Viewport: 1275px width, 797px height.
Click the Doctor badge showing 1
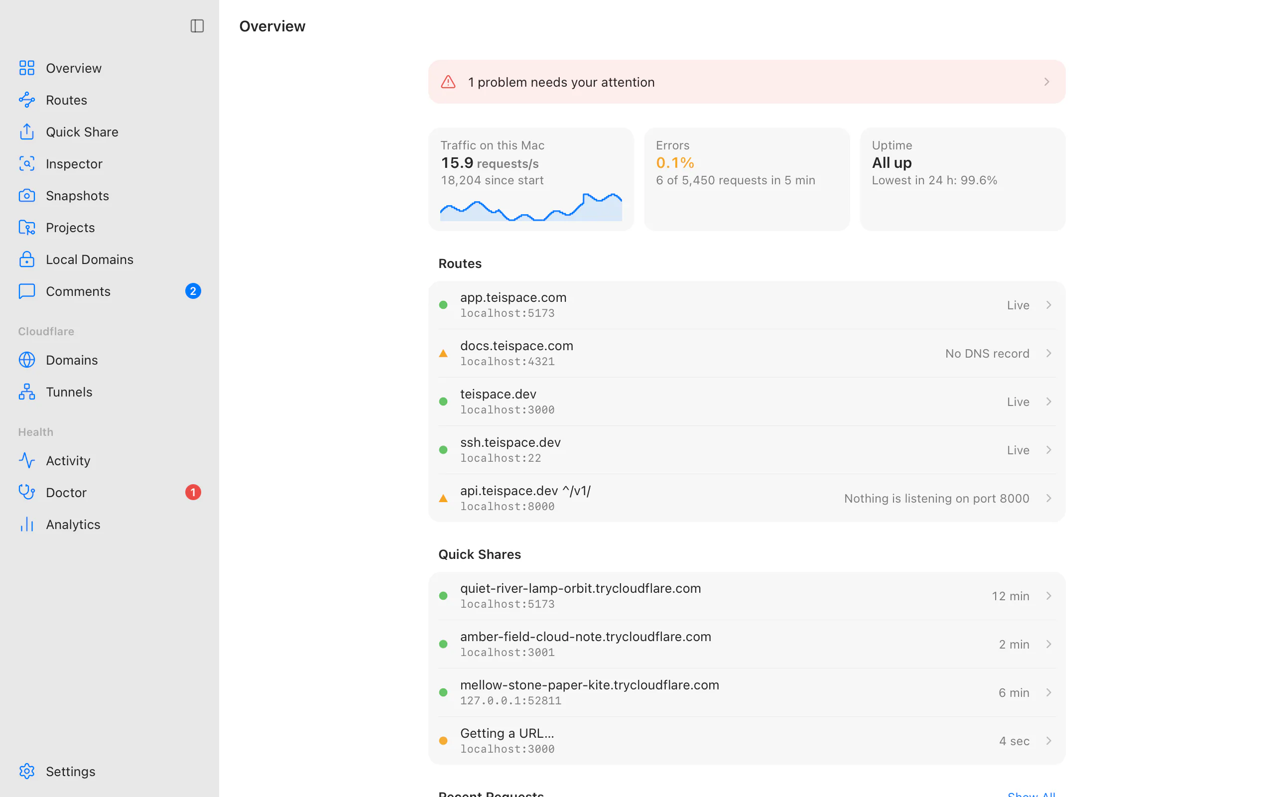pos(193,492)
